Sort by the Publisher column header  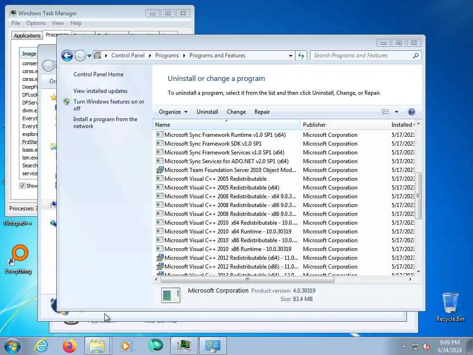click(x=345, y=125)
